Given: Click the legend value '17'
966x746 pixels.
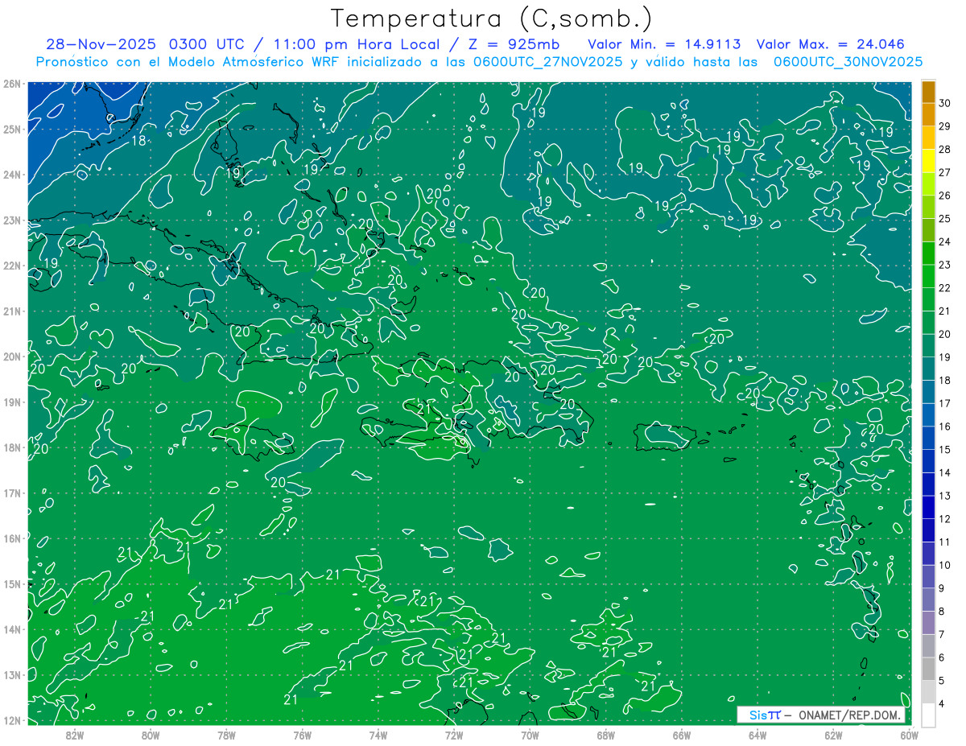Looking at the screenshot, I should (945, 404).
